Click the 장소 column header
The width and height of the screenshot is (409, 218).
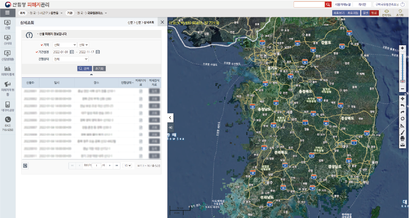click(96, 83)
